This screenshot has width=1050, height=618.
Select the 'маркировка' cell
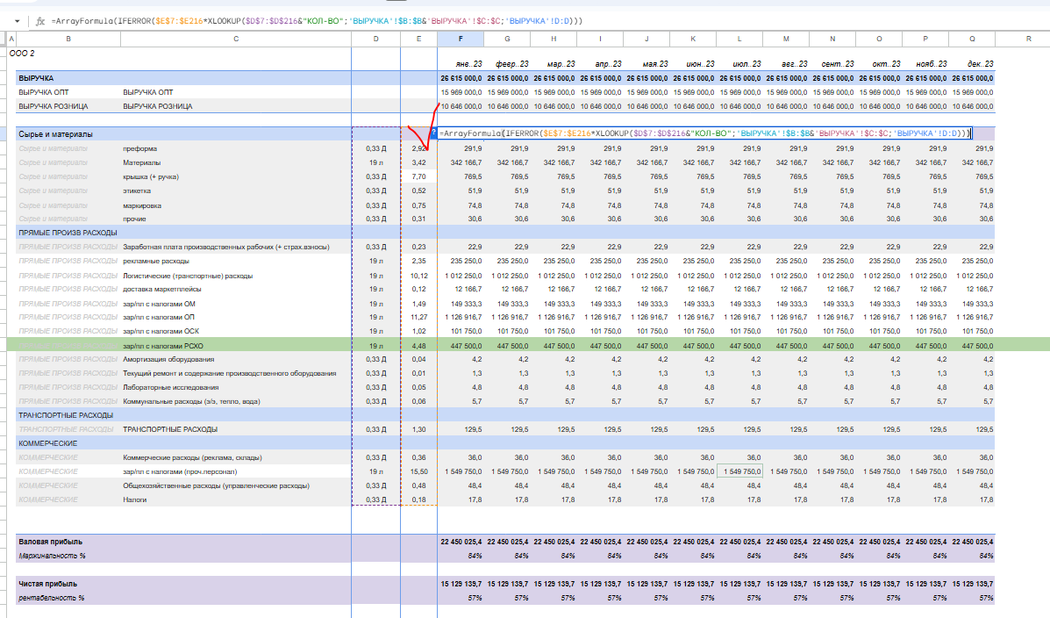(142, 205)
